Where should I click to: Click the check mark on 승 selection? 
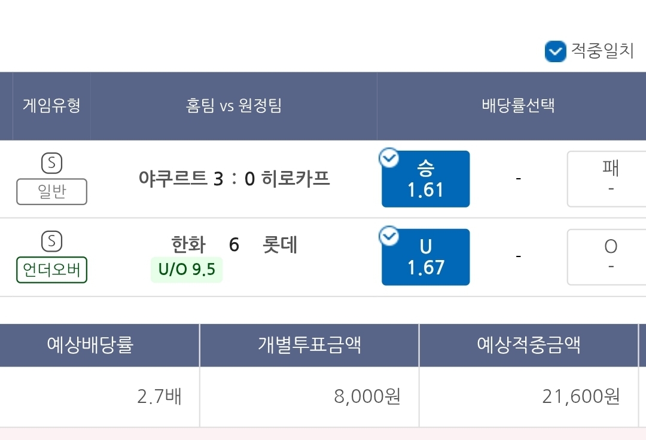pos(389,158)
